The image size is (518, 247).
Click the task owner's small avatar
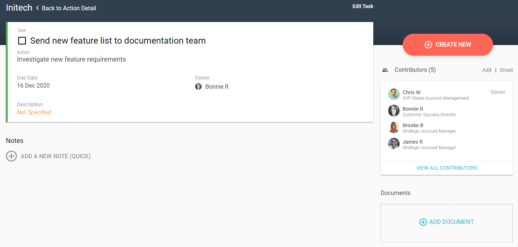198,87
